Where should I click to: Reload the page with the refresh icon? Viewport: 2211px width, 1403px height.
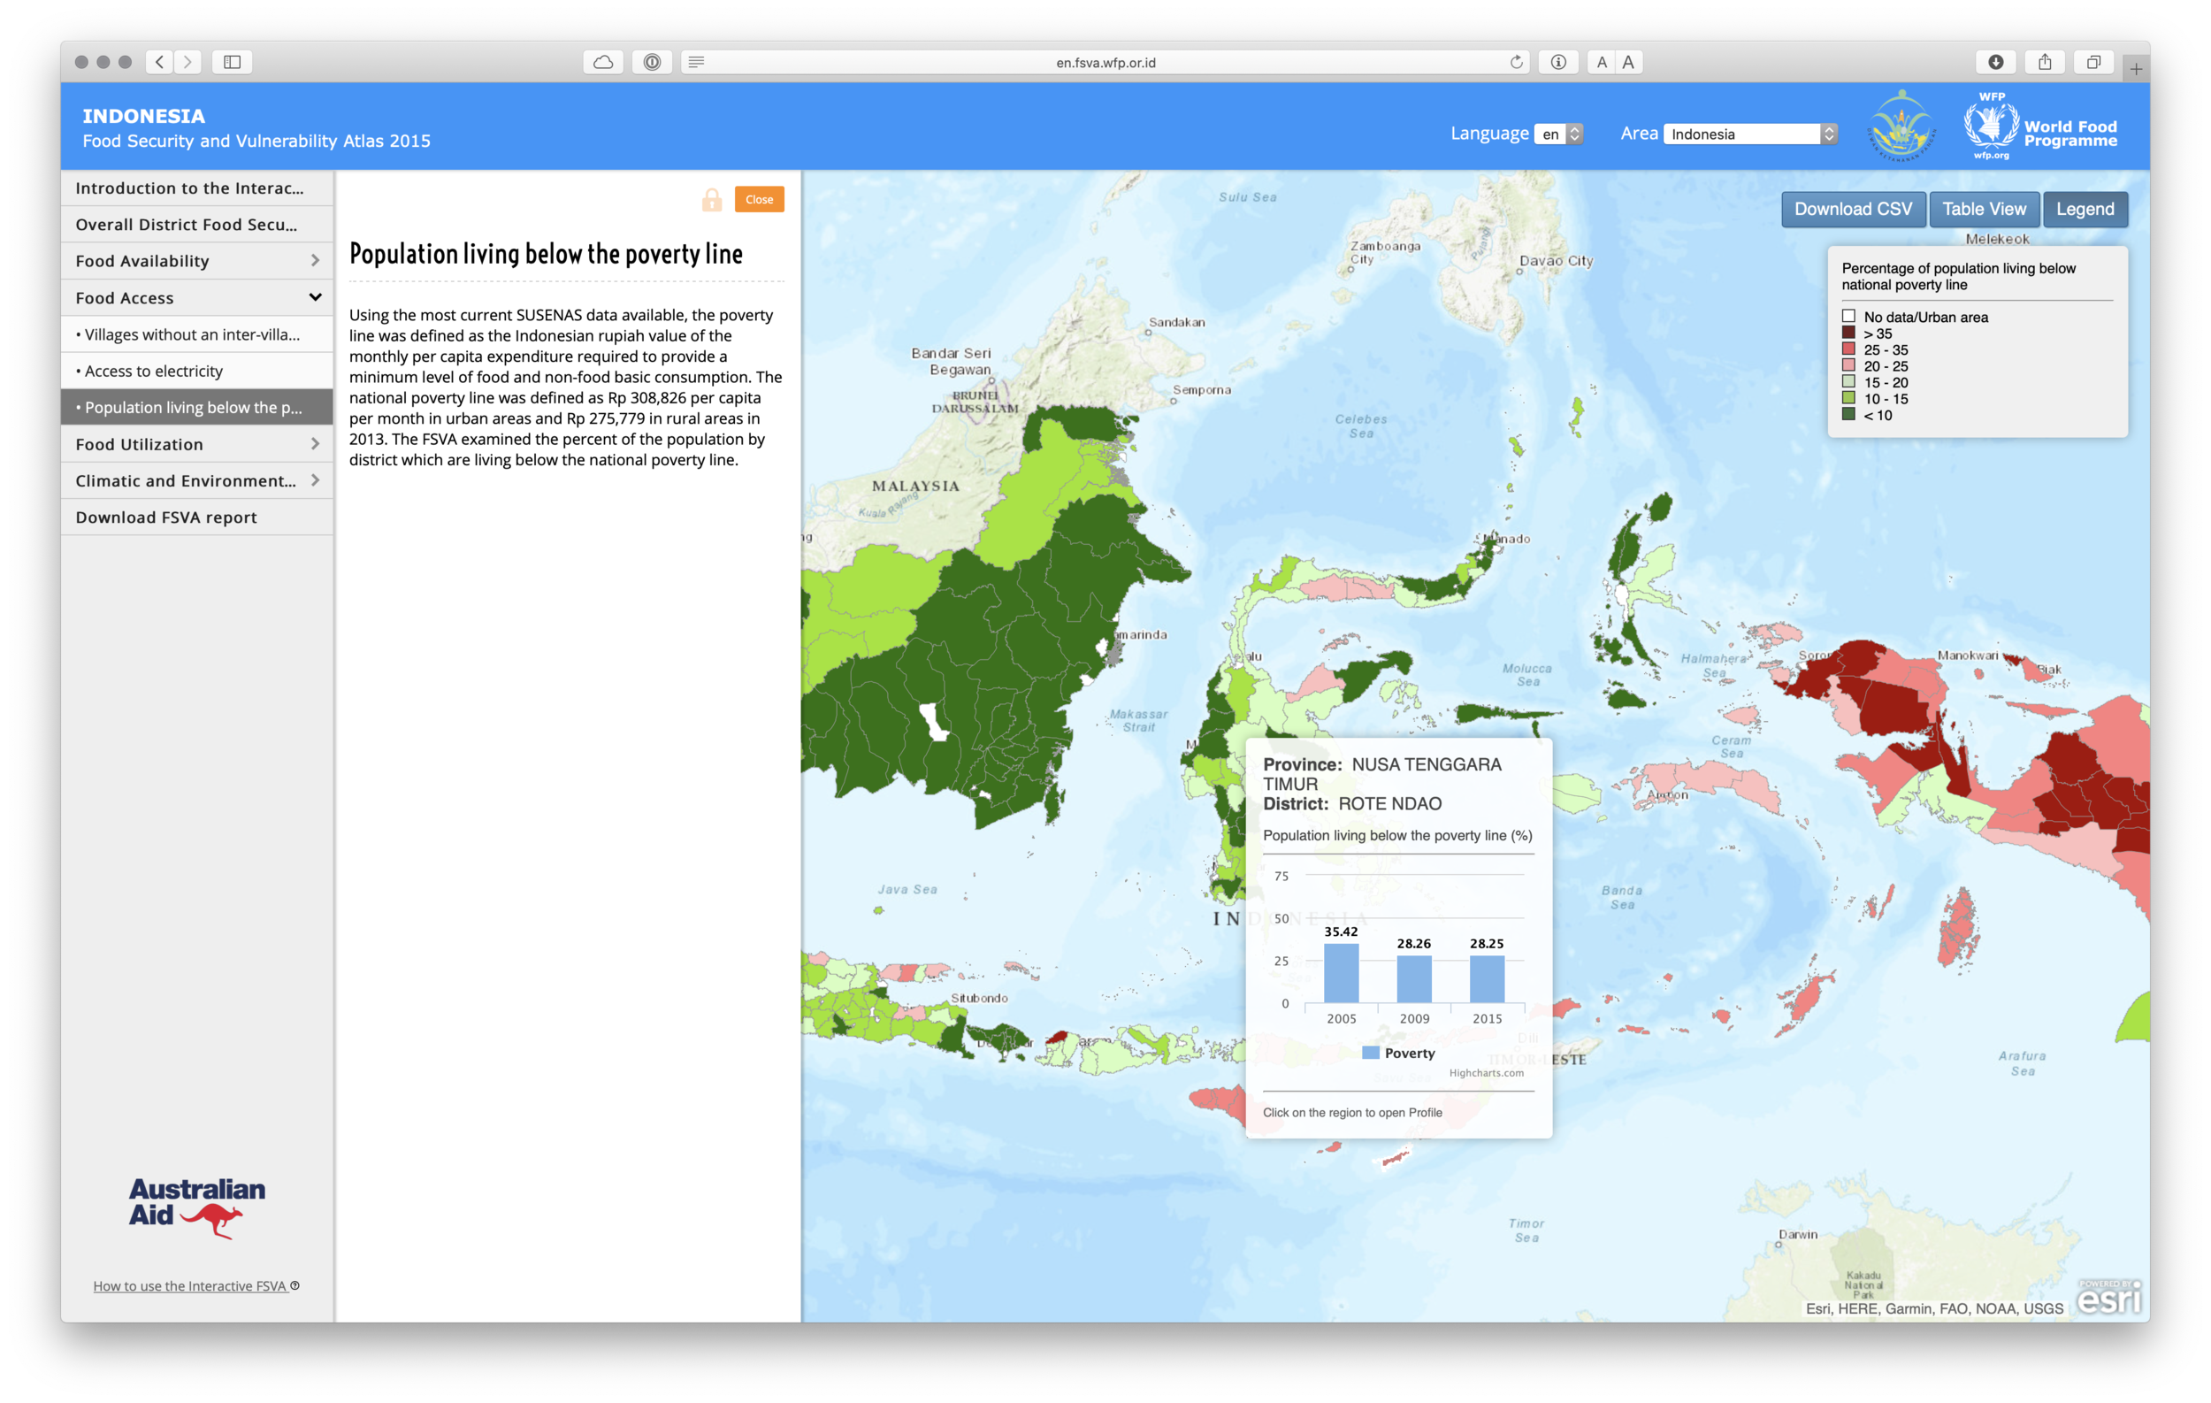1516,62
